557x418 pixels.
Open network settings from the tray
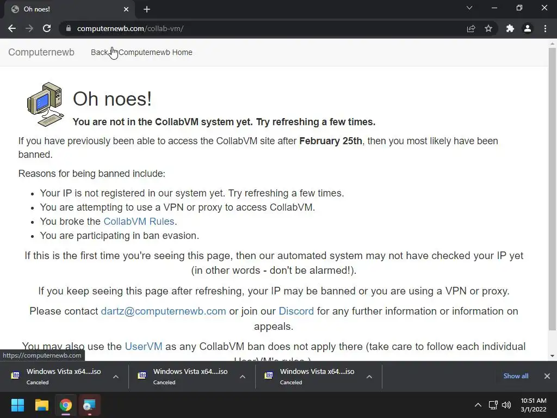tap(493, 405)
